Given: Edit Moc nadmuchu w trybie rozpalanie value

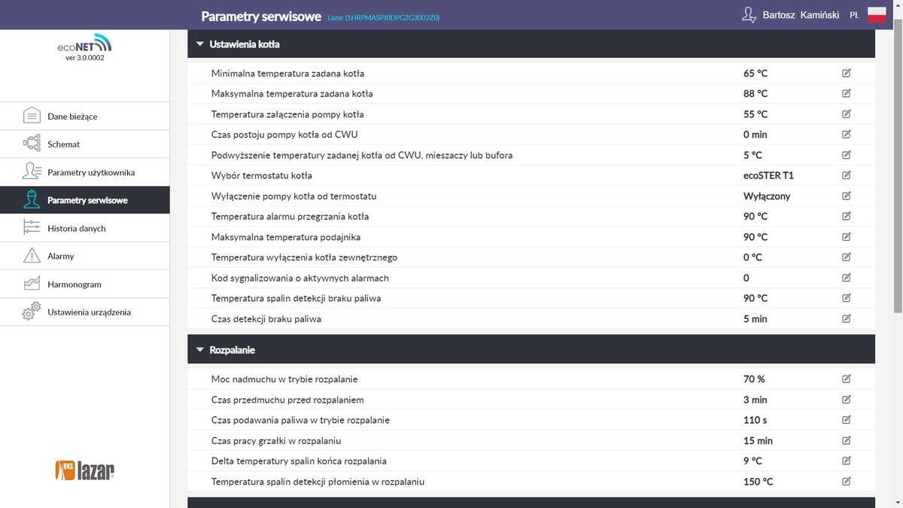Looking at the screenshot, I should (x=847, y=379).
